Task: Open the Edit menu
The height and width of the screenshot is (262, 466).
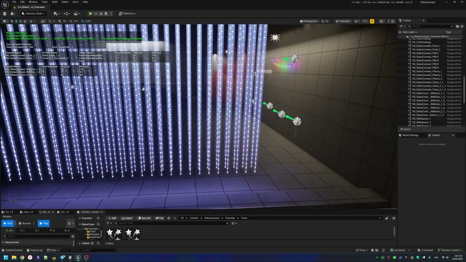Action: point(22,2)
